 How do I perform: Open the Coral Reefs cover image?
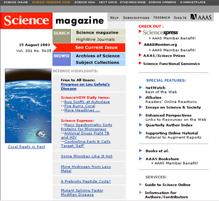click(x=28, y=106)
